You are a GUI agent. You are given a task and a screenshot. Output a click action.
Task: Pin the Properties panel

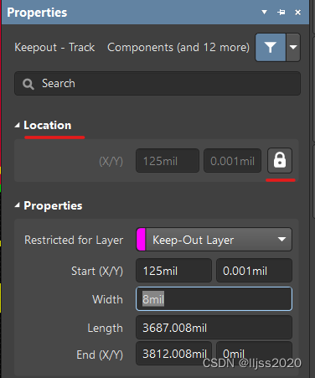coord(281,13)
